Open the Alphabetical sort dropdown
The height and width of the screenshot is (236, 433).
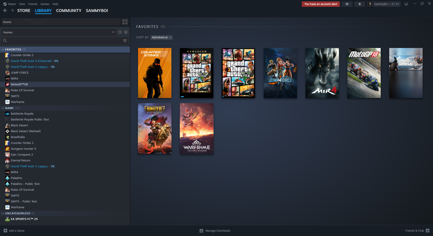coord(162,37)
